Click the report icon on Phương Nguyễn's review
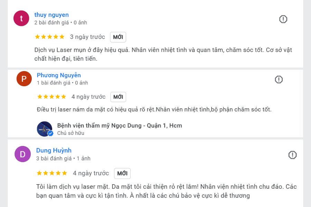Image resolution: width=311 pixels, height=207 pixels. click(x=279, y=79)
